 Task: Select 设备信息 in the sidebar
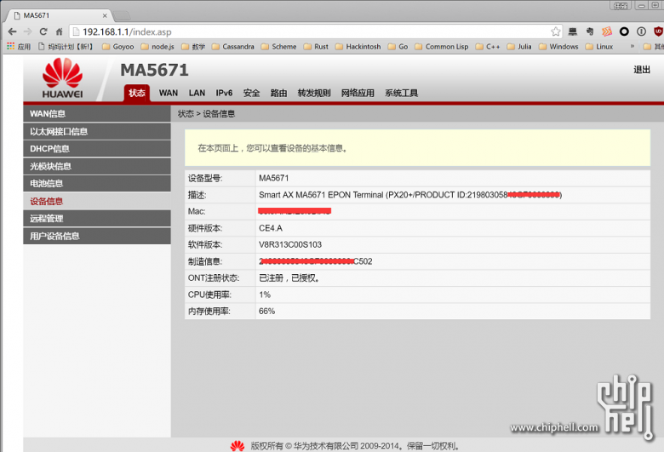tap(97, 201)
